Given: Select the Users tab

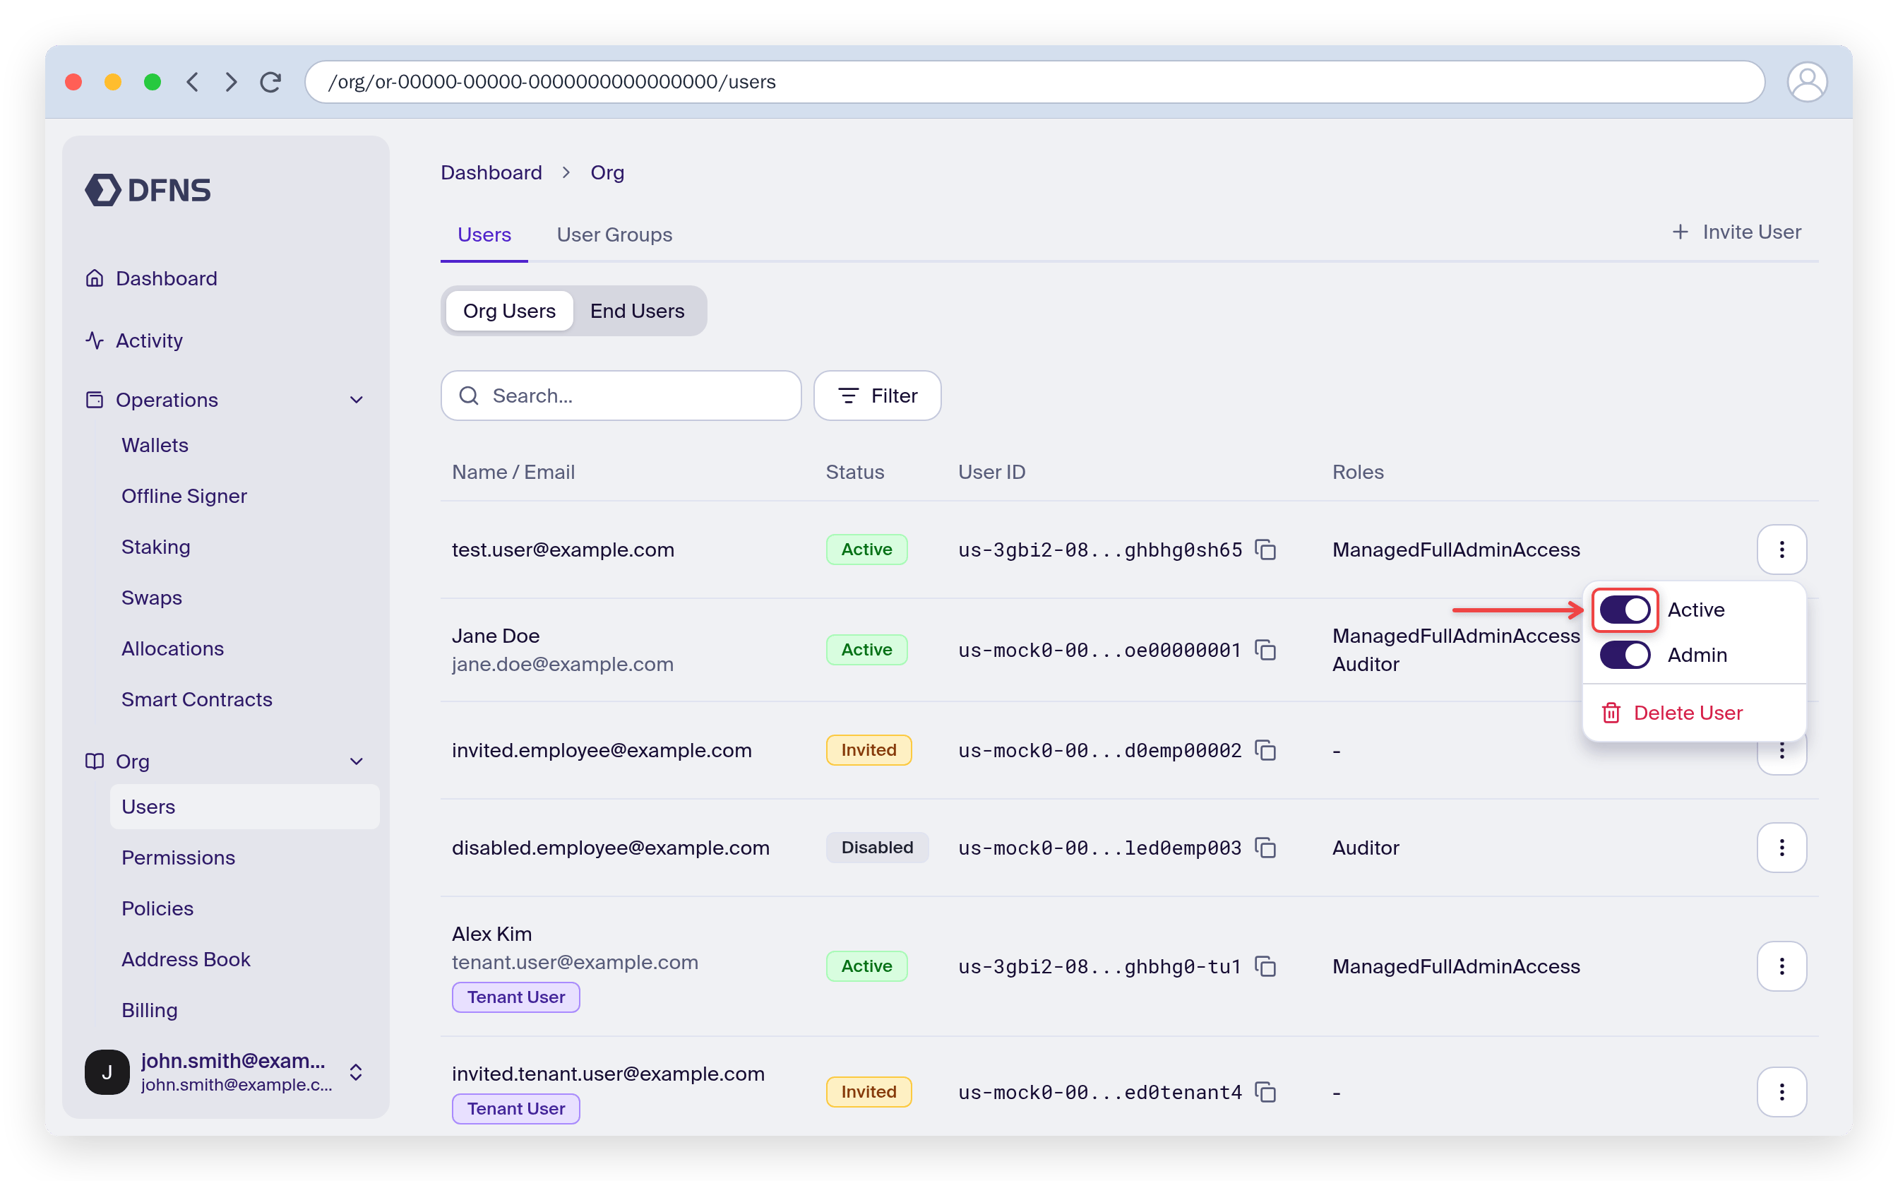Looking at the screenshot, I should tap(484, 235).
